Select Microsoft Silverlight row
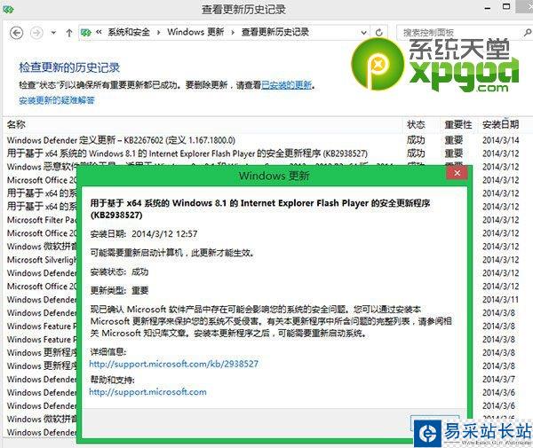Viewport: 533px width, 448px height. 43,260
